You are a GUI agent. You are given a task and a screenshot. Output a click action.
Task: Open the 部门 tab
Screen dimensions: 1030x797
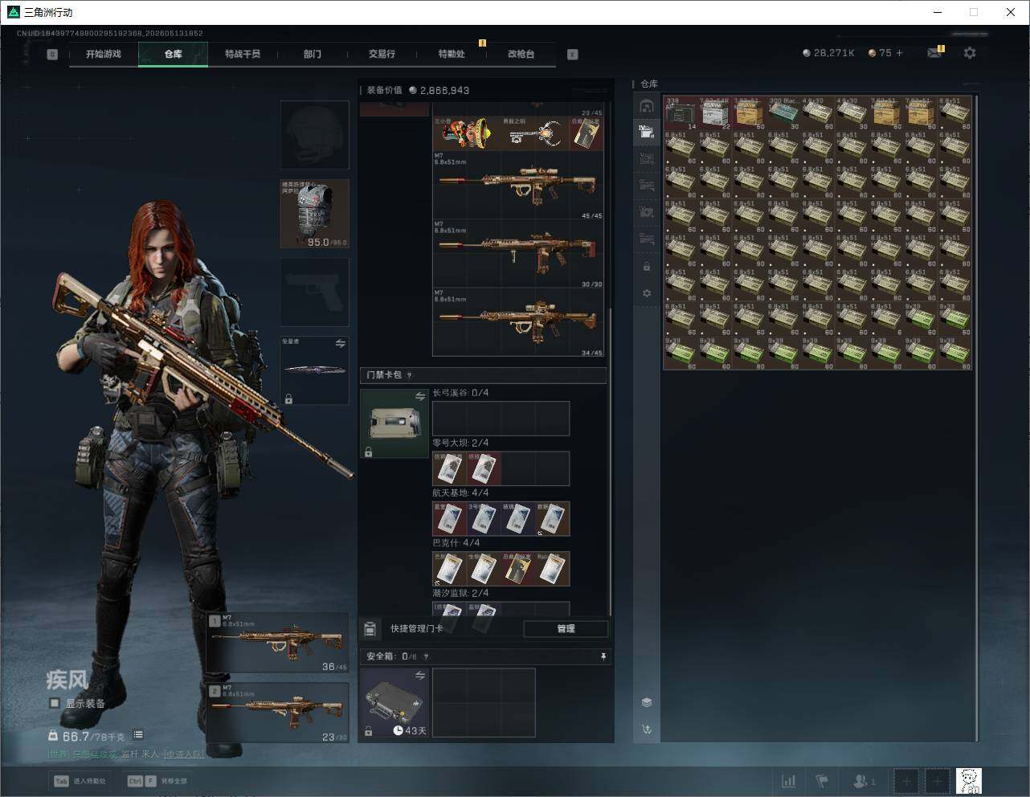click(x=313, y=54)
